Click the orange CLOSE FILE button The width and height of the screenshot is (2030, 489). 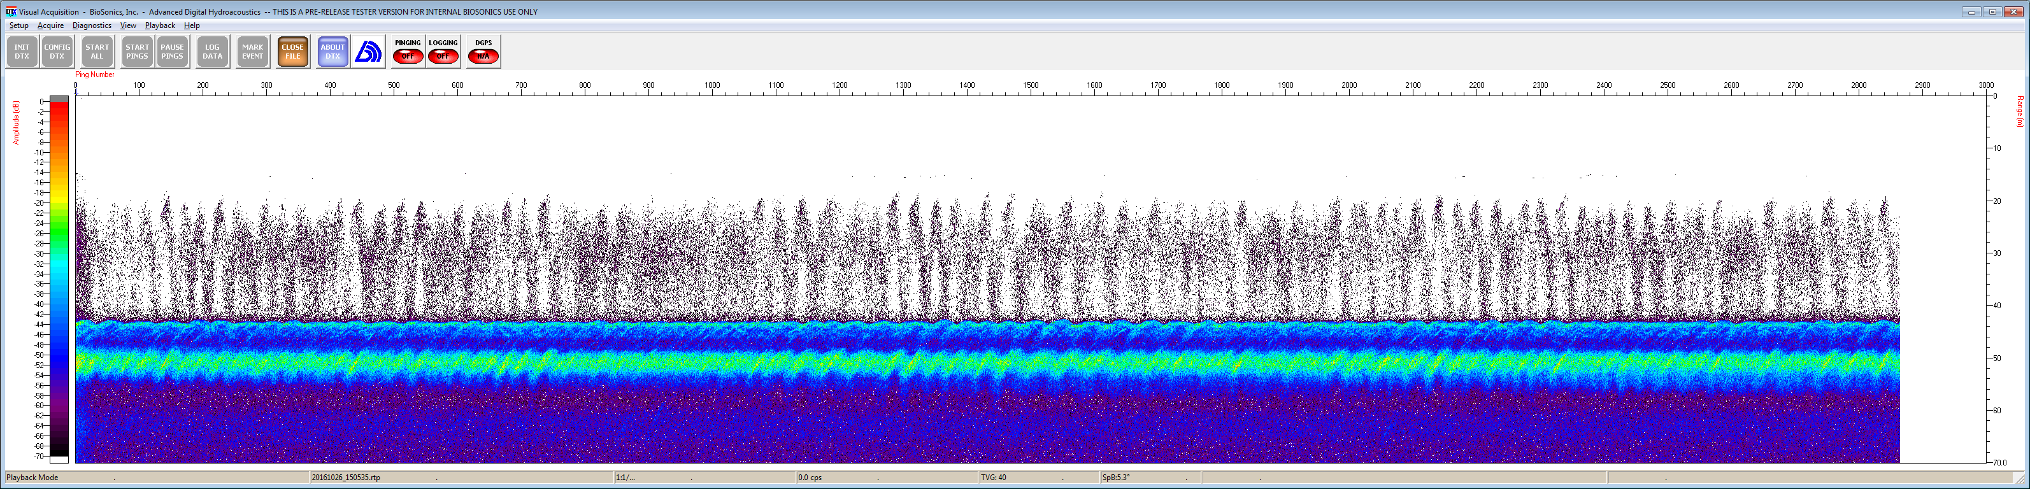pos(292,52)
